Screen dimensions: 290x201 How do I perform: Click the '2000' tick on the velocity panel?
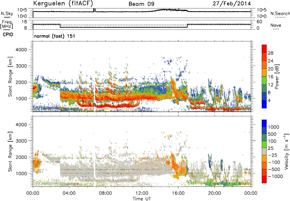pyautogui.click(x=21, y=157)
